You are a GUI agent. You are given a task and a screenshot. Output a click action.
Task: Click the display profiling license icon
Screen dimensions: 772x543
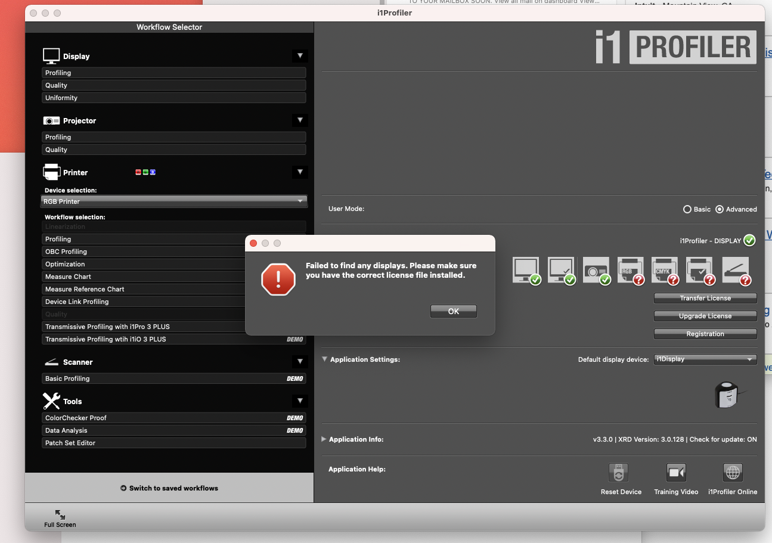point(526,270)
